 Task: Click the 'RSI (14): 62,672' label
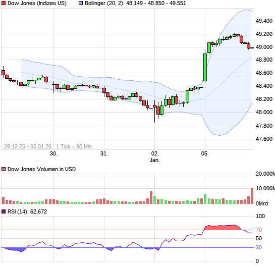point(27,211)
